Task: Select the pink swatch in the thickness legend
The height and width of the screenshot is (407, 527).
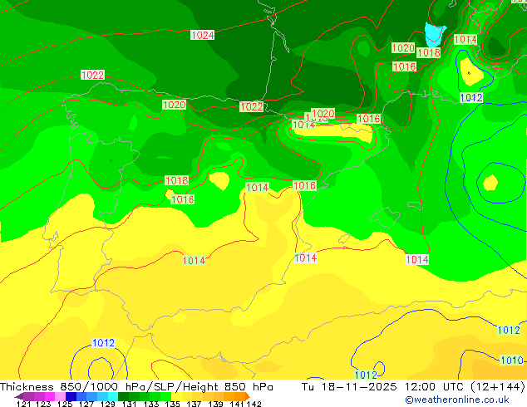Action: tap(60, 396)
